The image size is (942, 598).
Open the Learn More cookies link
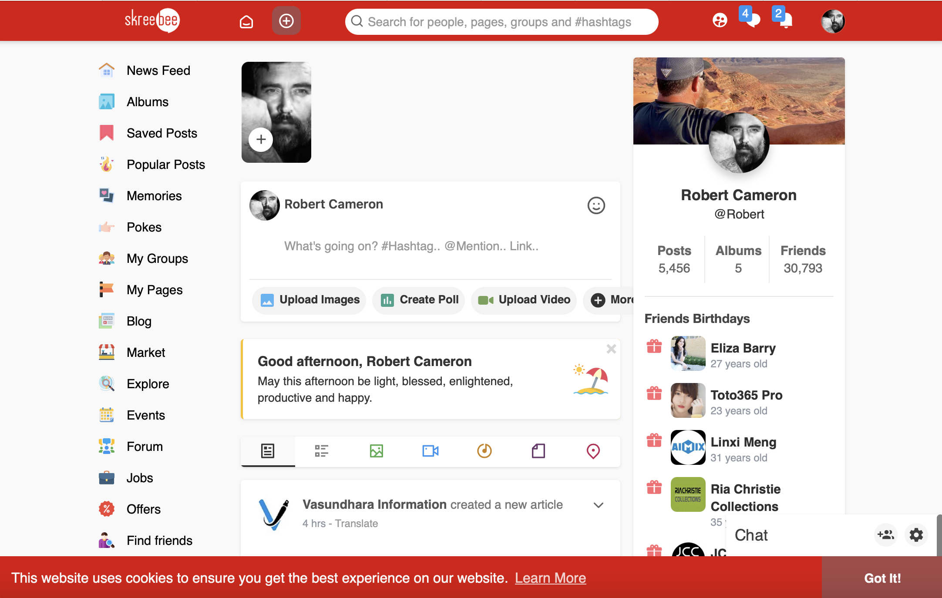551,578
